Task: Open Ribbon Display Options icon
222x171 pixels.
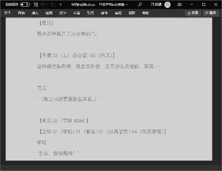Action: coord(180,4)
